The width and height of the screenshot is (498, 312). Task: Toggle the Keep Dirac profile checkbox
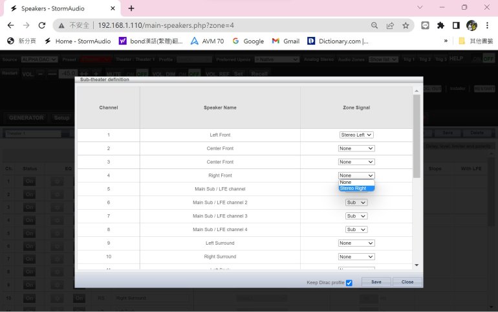(349, 283)
